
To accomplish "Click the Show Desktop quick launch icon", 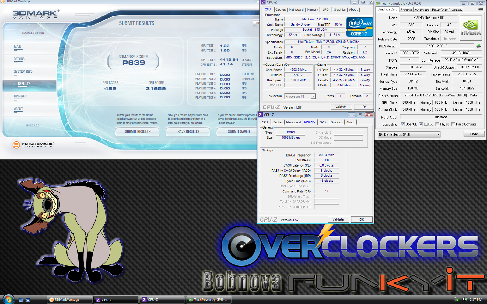I will point(21,300).
